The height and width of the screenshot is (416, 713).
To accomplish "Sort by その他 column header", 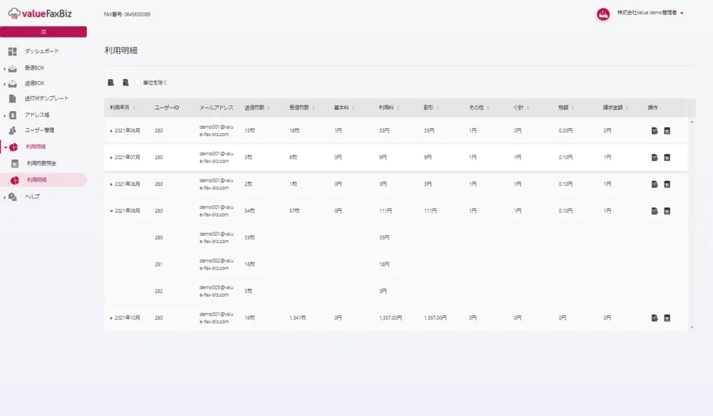I will pos(479,108).
